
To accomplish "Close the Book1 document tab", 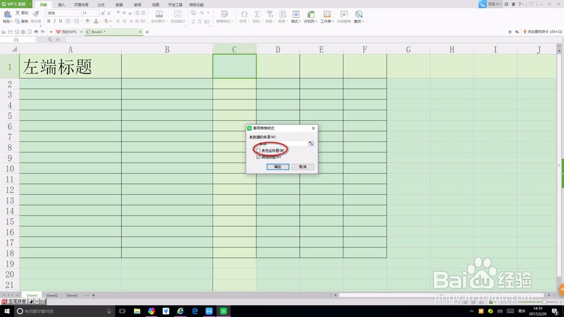I will click(140, 32).
